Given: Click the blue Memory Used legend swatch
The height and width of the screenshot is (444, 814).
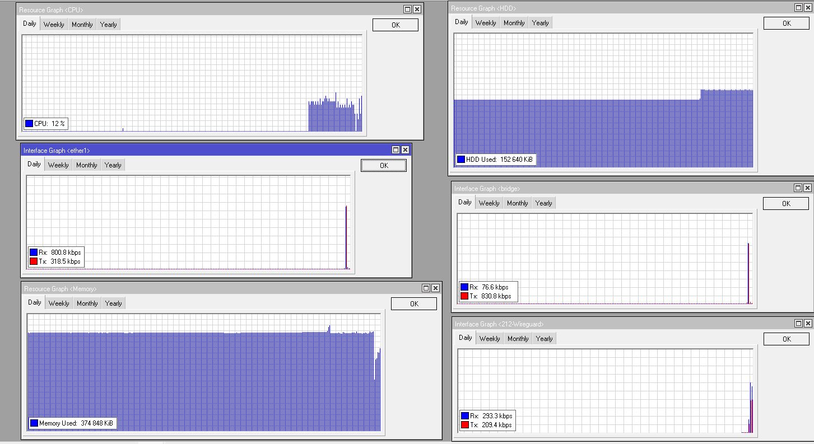Looking at the screenshot, I should pyautogui.click(x=34, y=423).
